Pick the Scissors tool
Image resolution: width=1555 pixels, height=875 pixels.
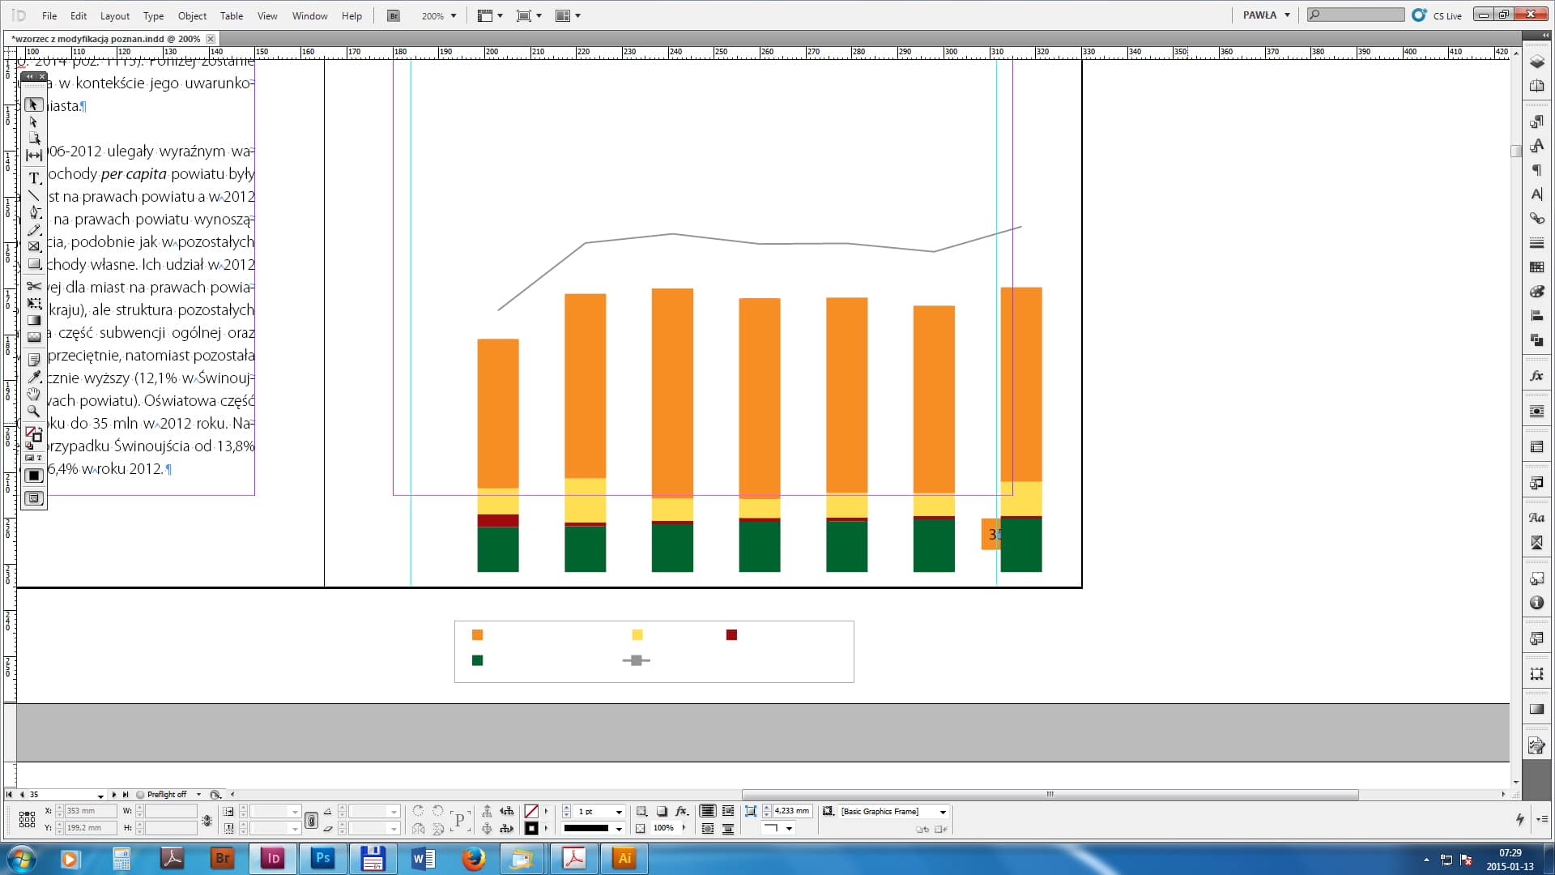point(34,286)
